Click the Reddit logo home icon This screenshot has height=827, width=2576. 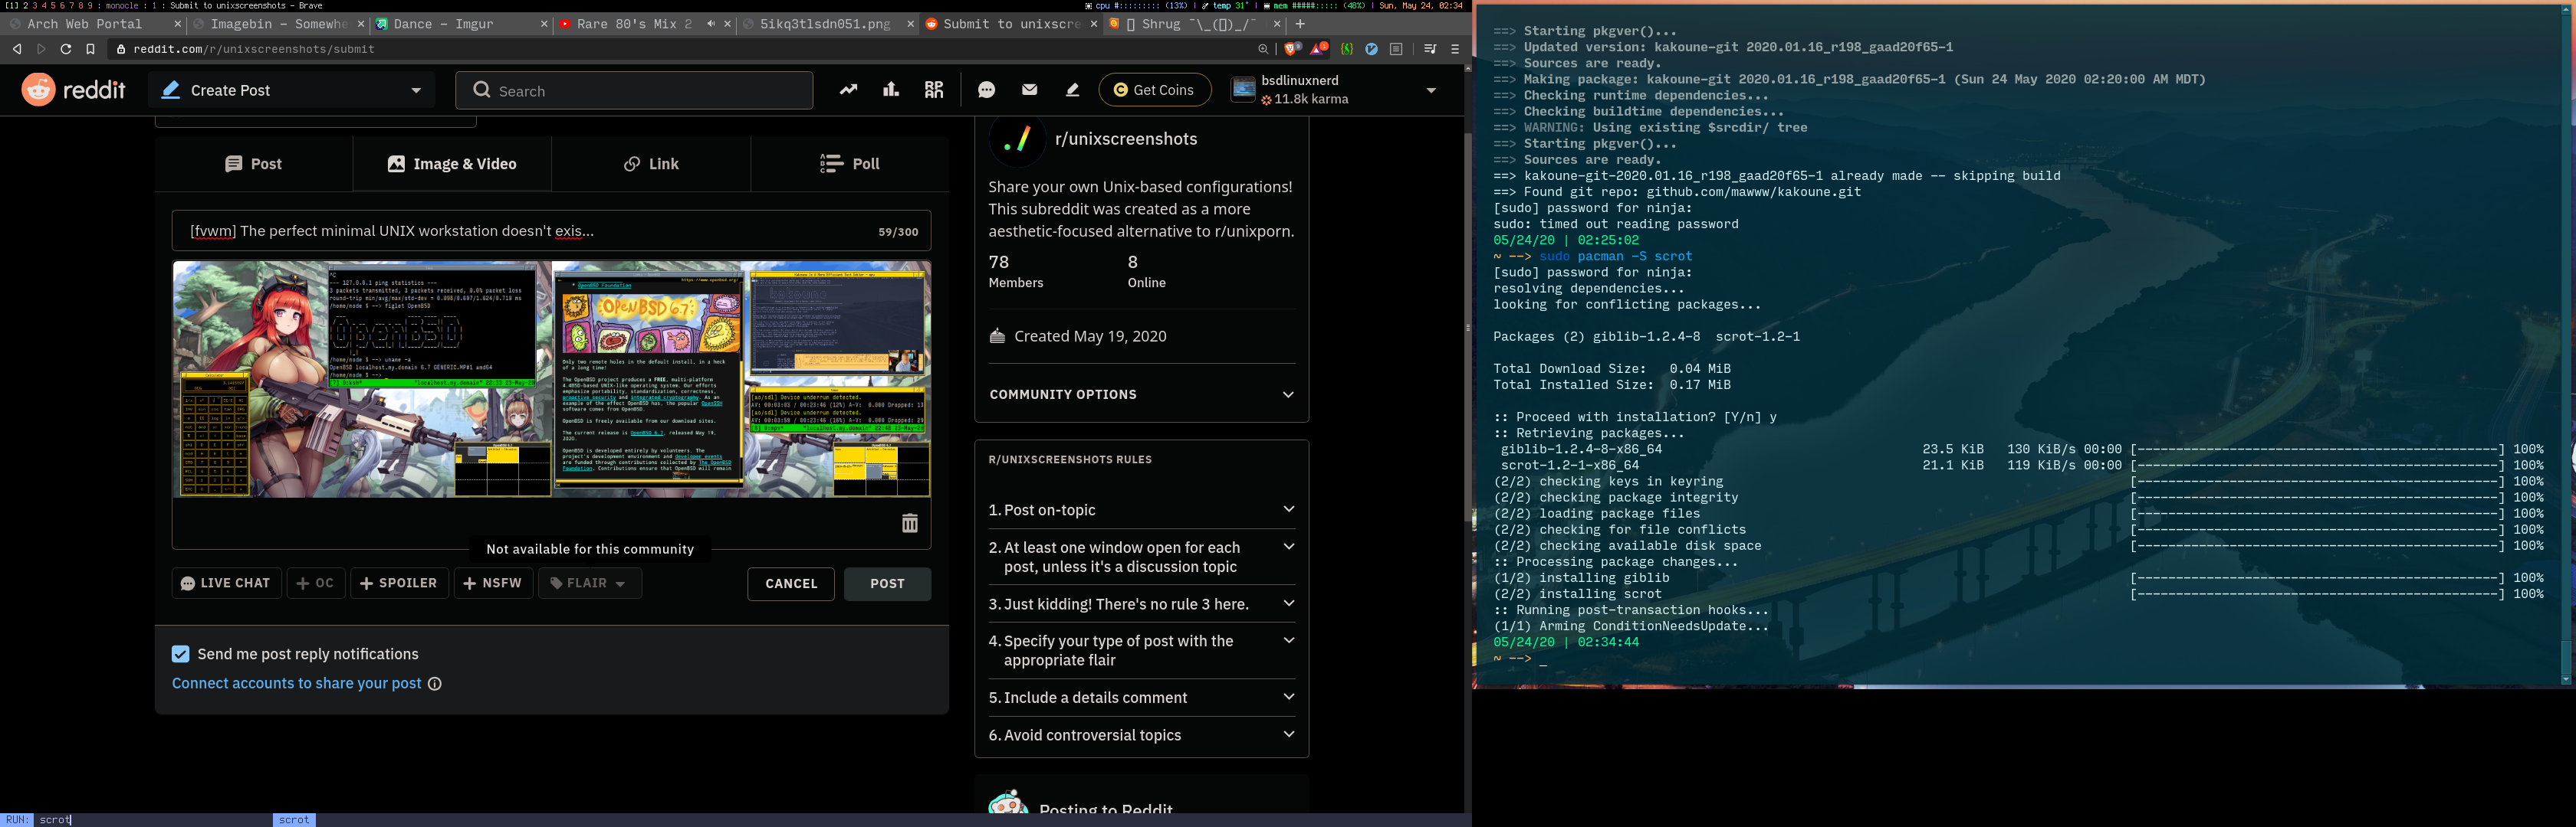73,90
